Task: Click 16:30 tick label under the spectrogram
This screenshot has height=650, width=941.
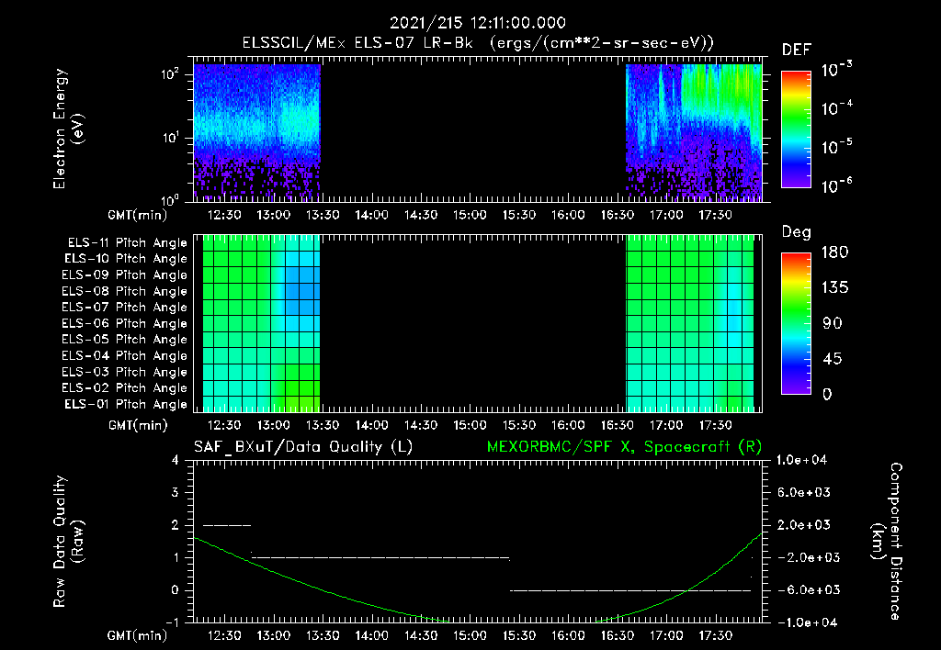Action: coord(617,215)
